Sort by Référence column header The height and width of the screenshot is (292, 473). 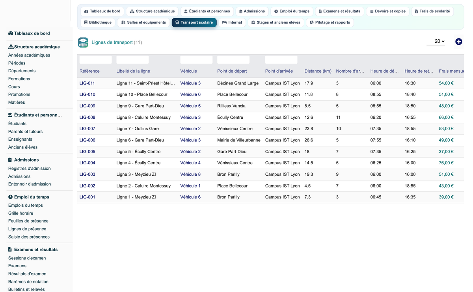click(x=89, y=71)
